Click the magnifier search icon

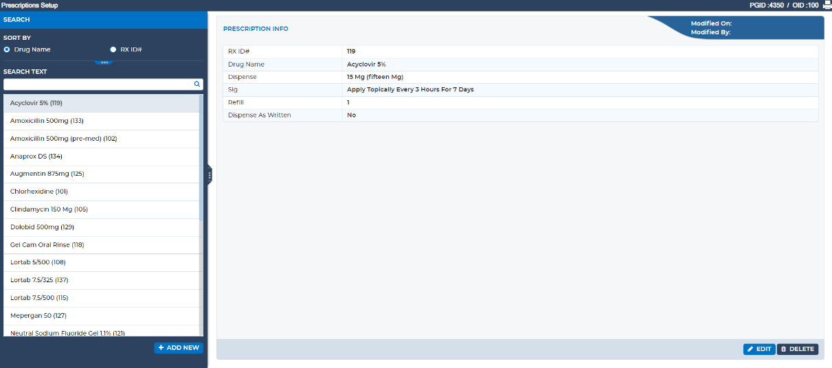click(x=196, y=84)
